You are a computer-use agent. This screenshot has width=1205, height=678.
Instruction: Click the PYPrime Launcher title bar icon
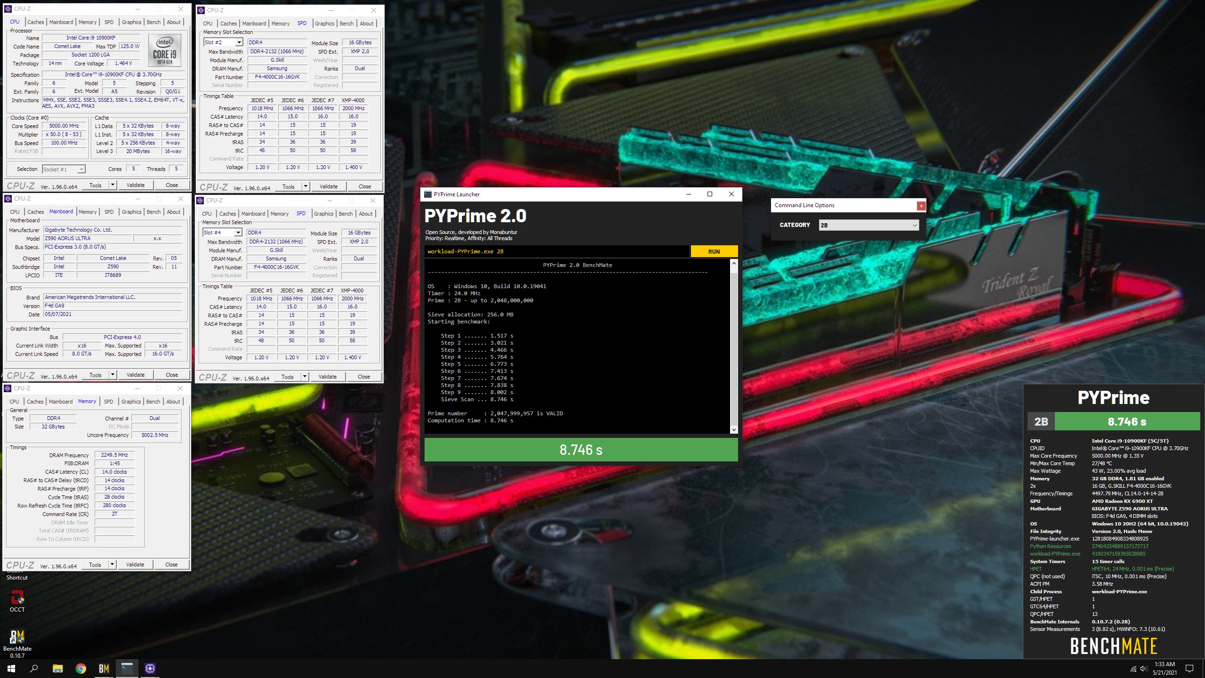(x=427, y=194)
